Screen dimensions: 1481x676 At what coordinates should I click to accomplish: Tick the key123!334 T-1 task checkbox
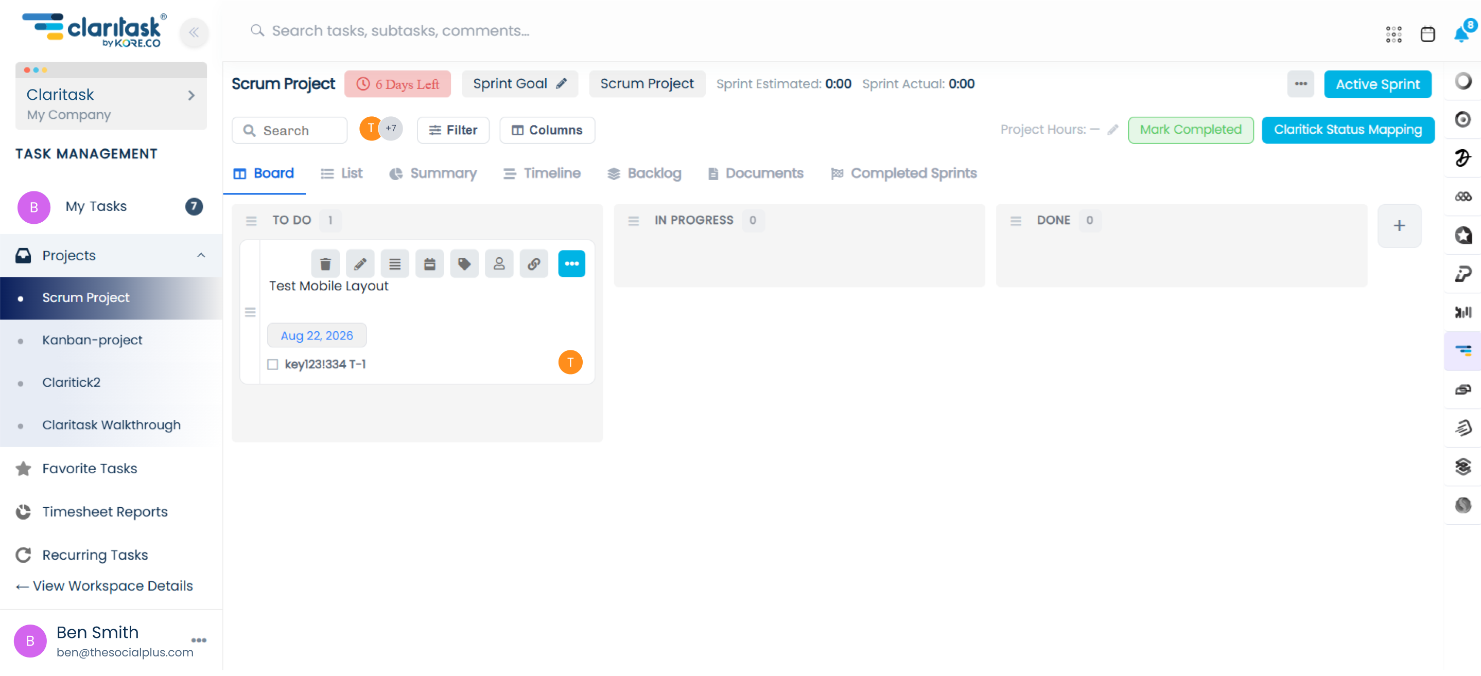click(x=273, y=364)
